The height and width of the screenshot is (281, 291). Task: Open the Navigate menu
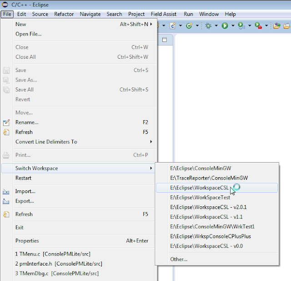pos(90,14)
